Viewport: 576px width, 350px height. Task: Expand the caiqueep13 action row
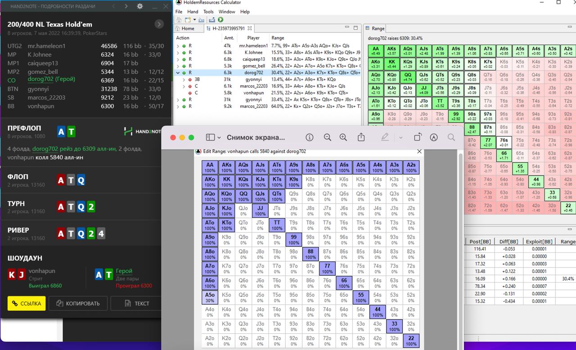click(178, 59)
